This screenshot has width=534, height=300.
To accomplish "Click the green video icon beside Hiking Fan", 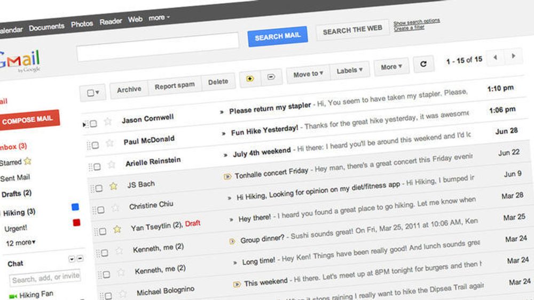I will [x=13, y=297].
